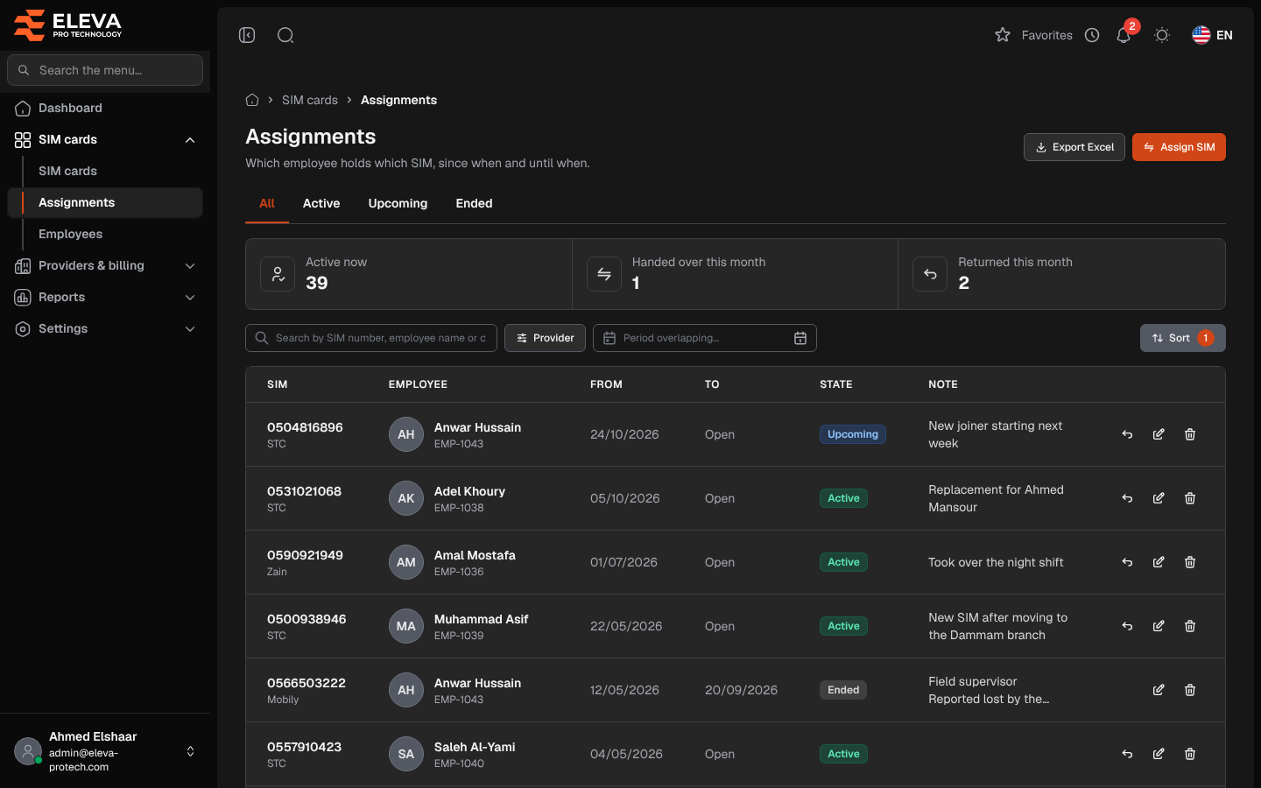Delete the 0504816896 upcoming assignment
Image resolution: width=1261 pixels, height=788 pixels.
tap(1190, 434)
